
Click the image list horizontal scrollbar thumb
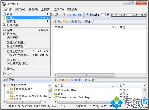(86, 75)
